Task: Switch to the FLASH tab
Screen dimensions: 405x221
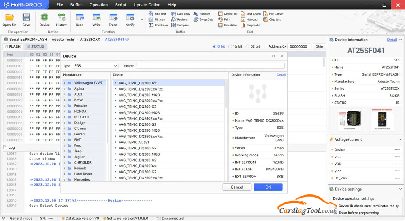Action: [x=13, y=46]
